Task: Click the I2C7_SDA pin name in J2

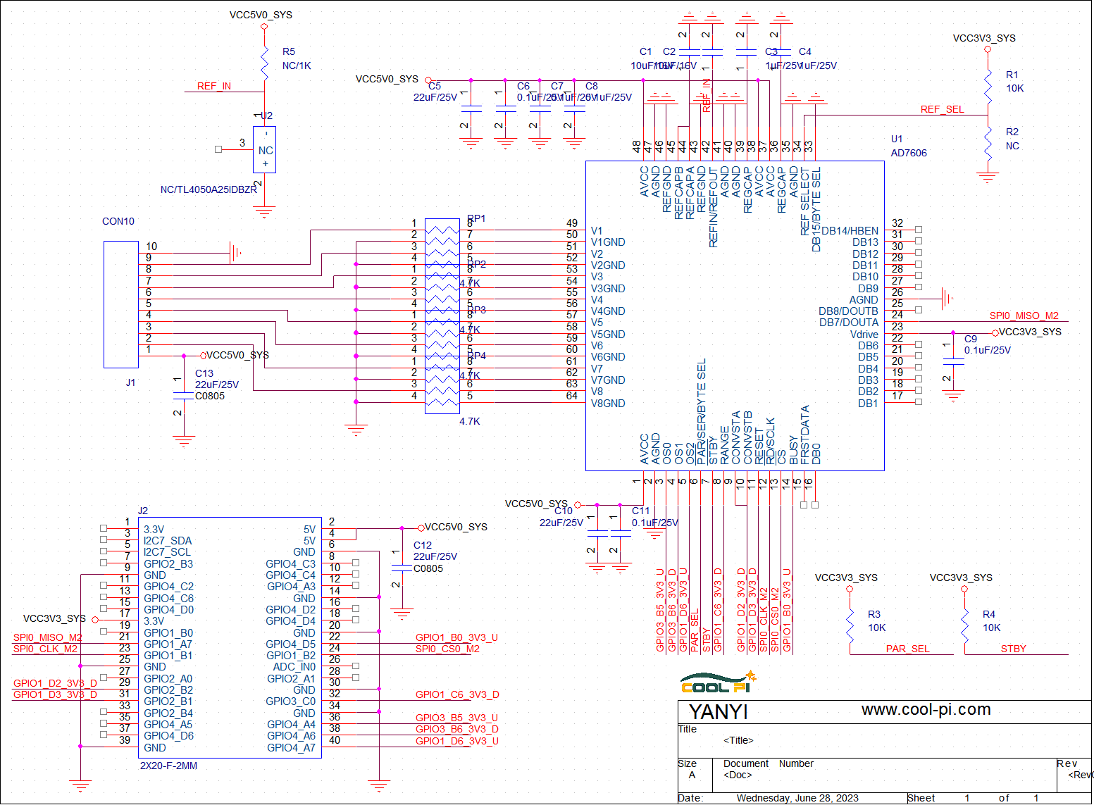Action: coord(168,541)
